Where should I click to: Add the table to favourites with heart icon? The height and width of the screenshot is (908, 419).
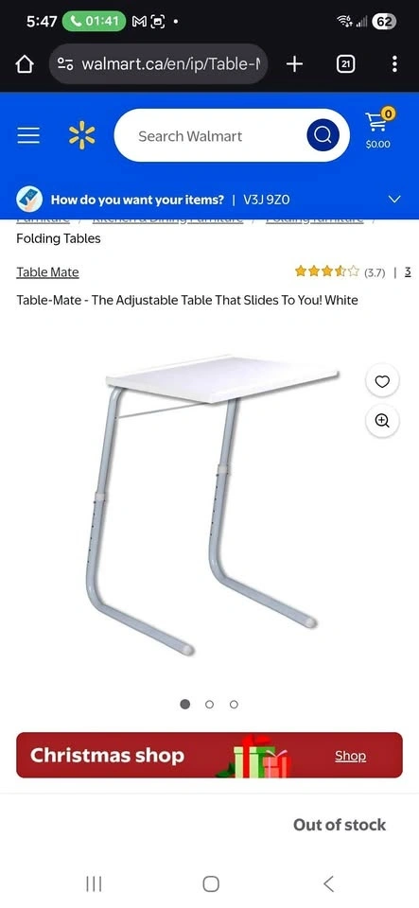coord(382,381)
